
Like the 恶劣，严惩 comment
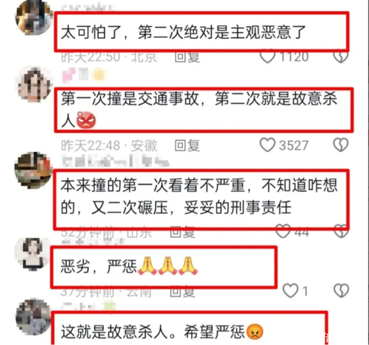[x=290, y=291]
